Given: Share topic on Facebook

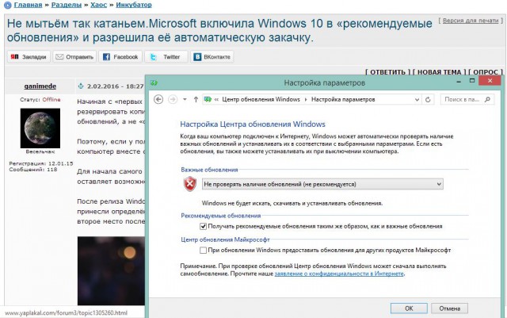Looking at the screenshot, I should tap(120, 56).
